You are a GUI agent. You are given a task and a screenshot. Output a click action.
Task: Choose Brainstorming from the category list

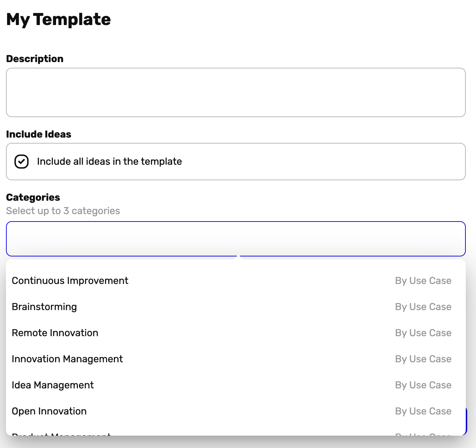tap(44, 307)
